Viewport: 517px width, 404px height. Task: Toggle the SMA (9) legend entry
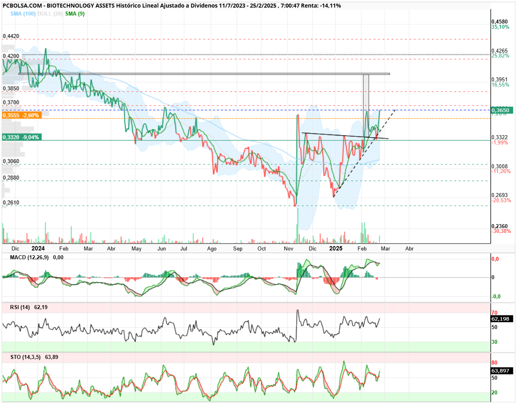pyautogui.click(x=75, y=14)
